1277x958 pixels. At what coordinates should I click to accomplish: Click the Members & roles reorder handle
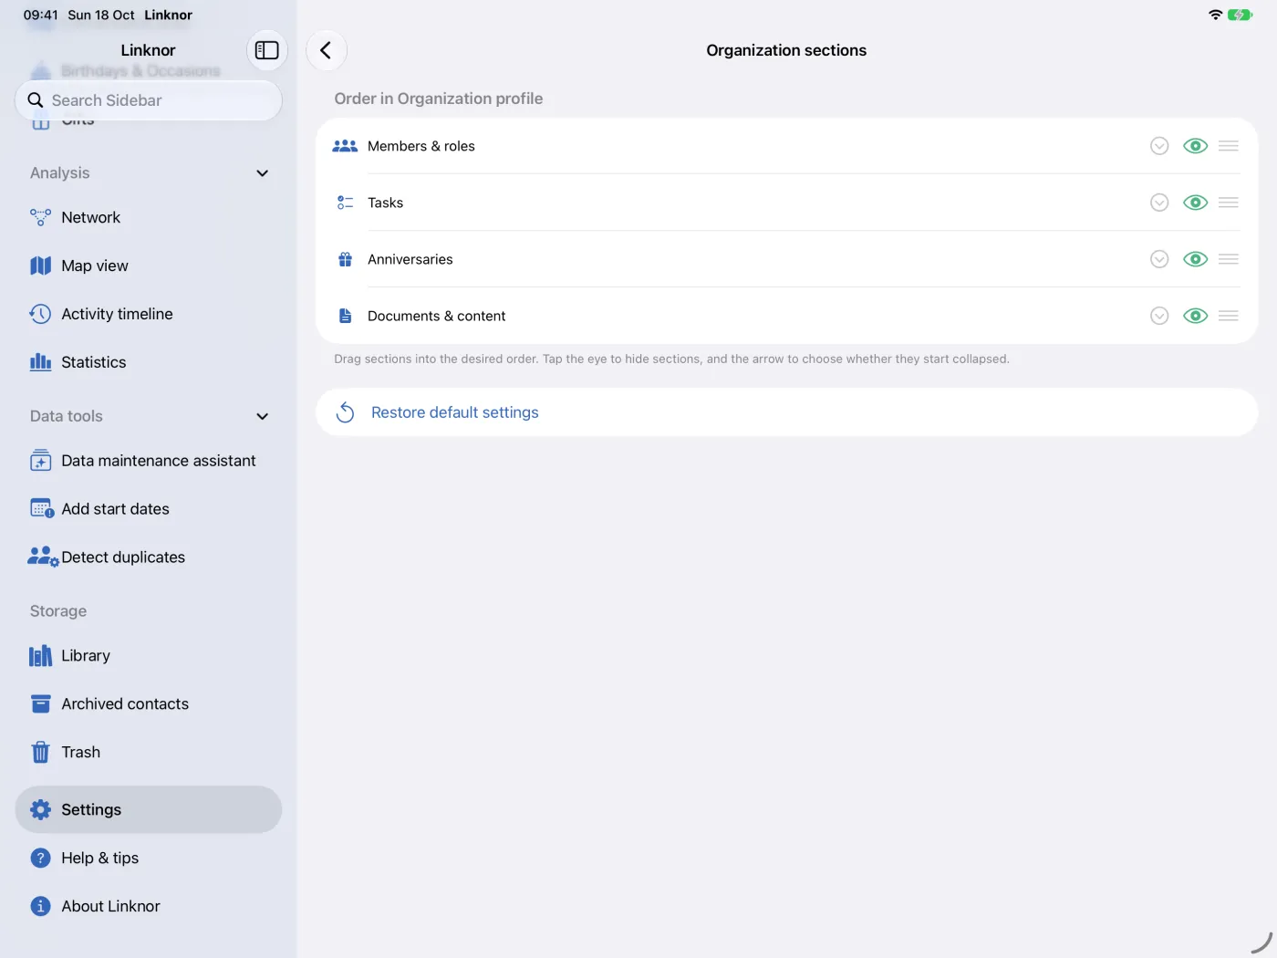tap(1229, 146)
